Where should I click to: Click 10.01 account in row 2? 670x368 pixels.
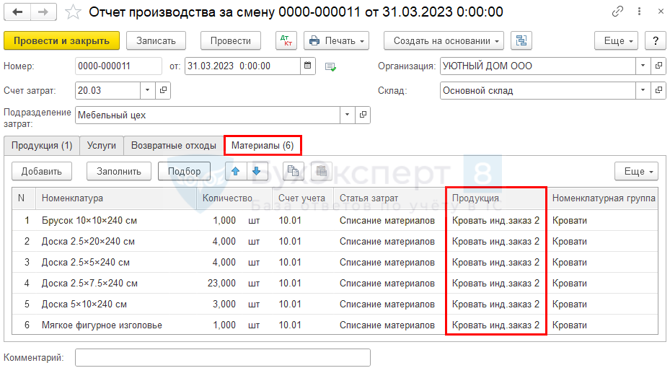290,242
